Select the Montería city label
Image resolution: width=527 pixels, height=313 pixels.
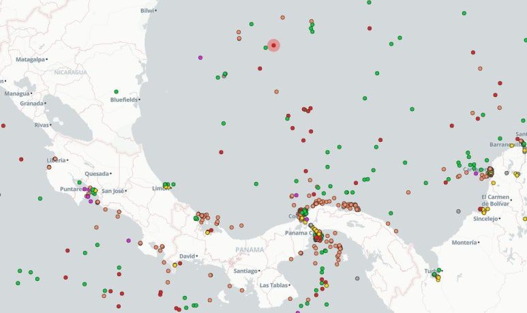click(464, 243)
